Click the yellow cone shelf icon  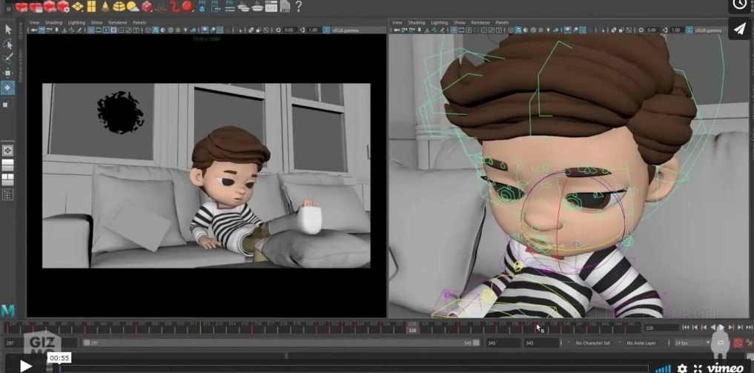pos(105,7)
